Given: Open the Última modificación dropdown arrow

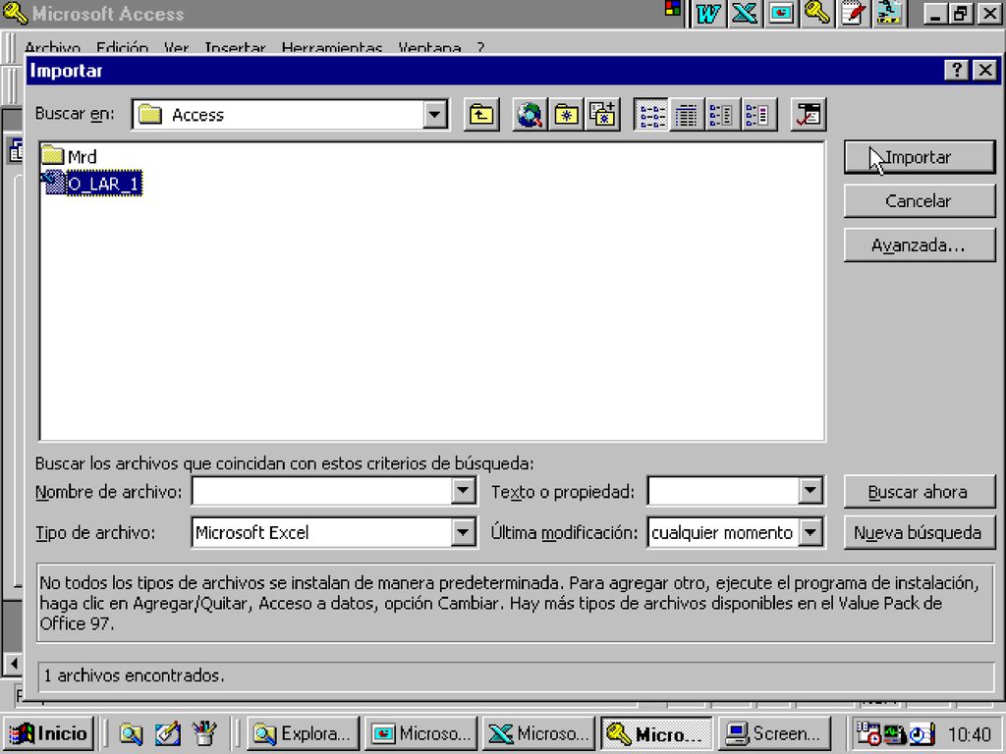Looking at the screenshot, I should pos(810,532).
